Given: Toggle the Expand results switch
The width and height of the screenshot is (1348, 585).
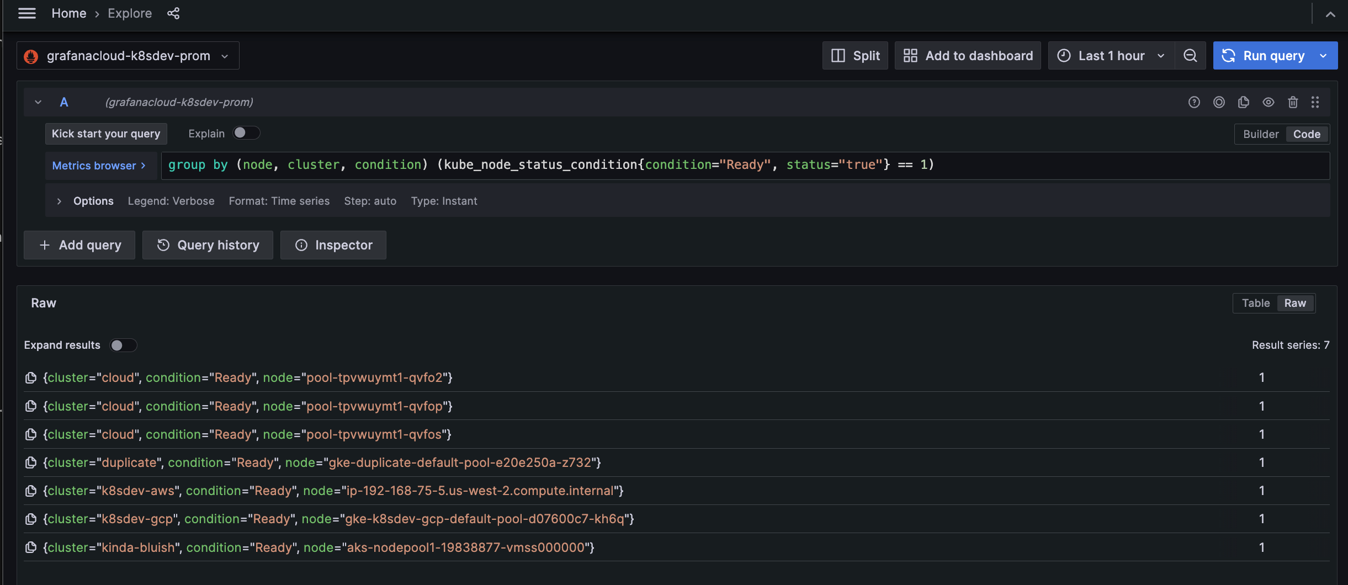Looking at the screenshot, I should pos(123,345).
